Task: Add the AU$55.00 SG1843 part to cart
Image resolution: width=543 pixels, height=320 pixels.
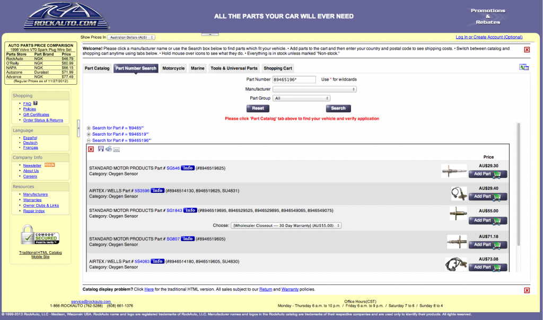Action: (488, 220)
